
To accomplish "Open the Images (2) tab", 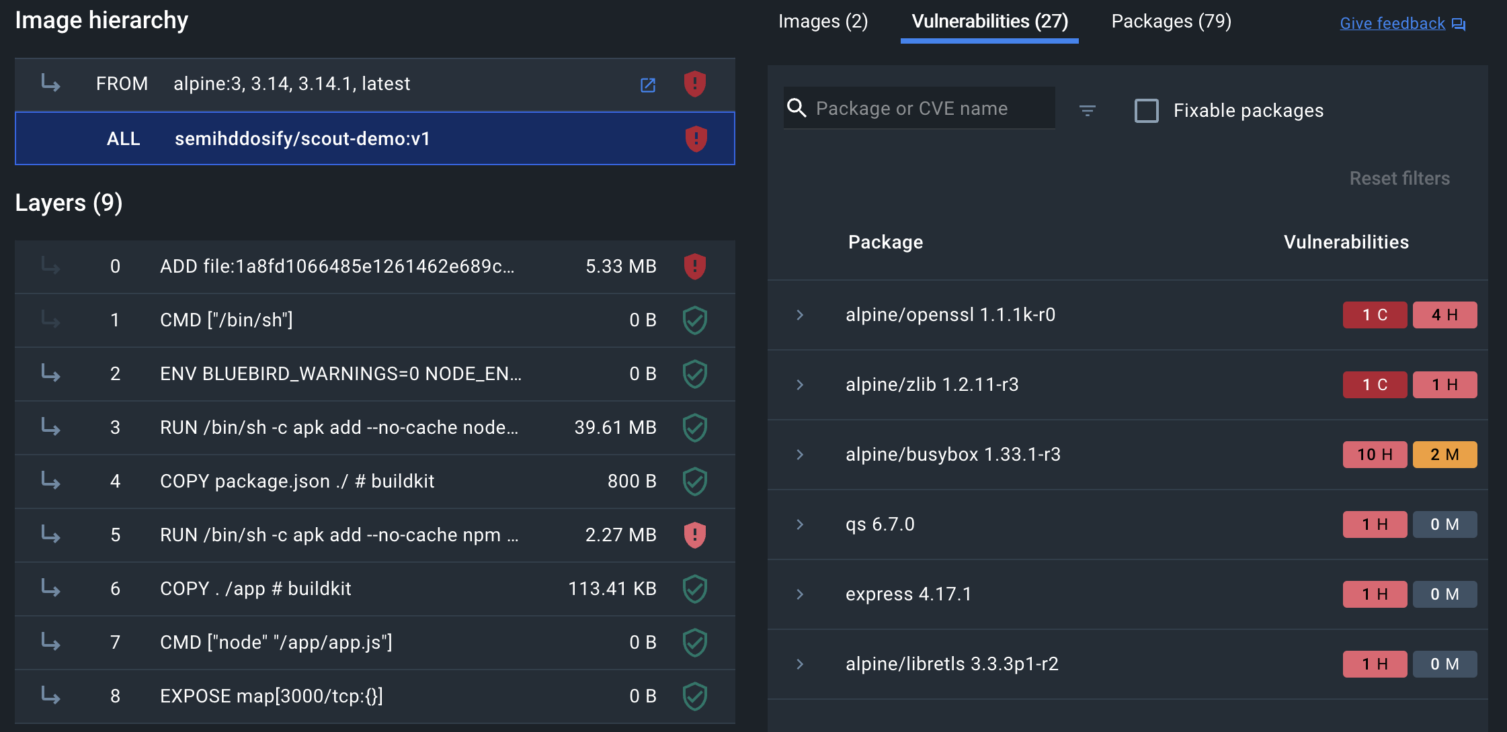I will [822, 21].
